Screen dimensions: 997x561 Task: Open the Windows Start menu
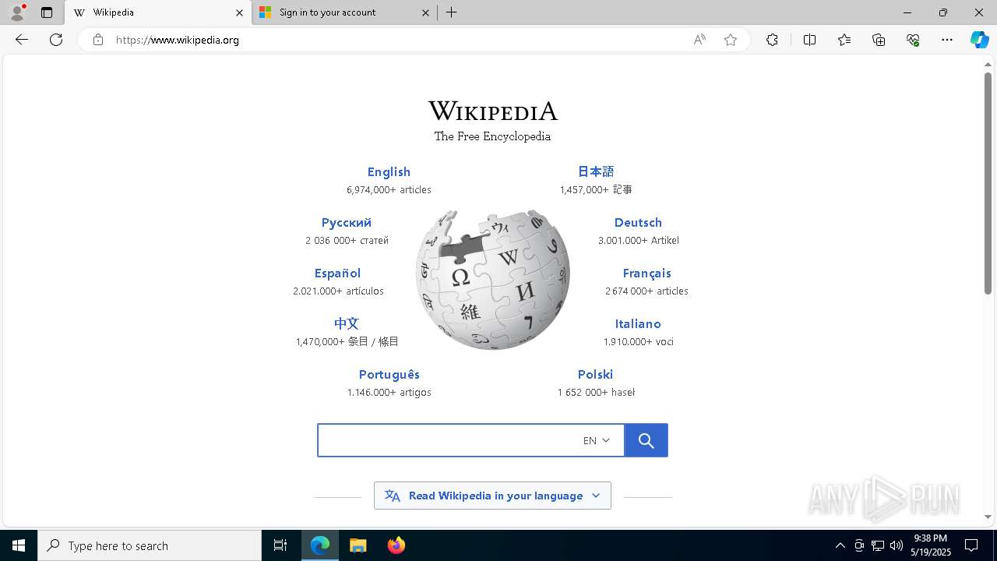[x=19, y=545]
